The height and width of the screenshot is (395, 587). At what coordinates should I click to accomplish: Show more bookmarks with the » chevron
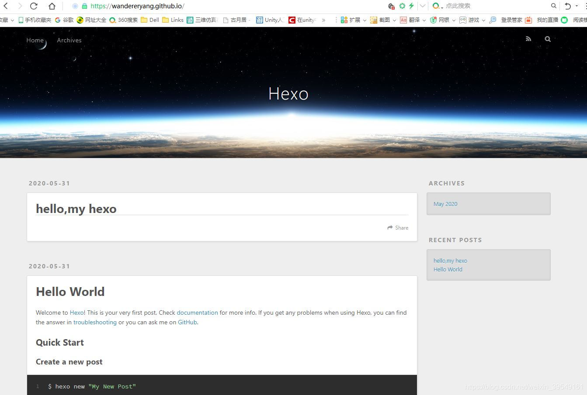323,20
